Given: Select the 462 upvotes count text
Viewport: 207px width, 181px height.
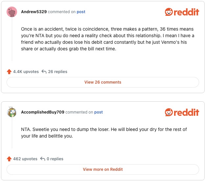Looking at the screenshot, I should (25, 159).
